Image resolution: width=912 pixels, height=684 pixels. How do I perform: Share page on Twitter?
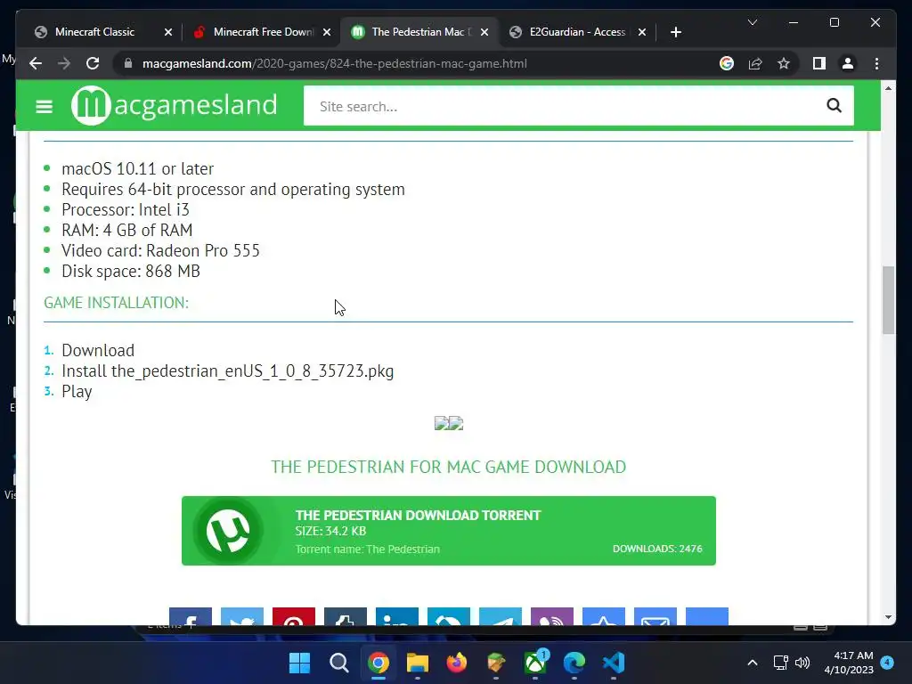point(242,616)
